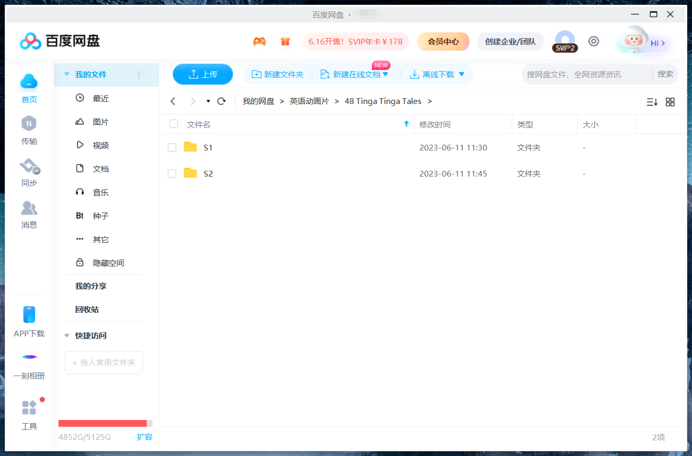Check the S2 folder checkbox
The height and width of the screenshot is (456, 692).
point(172,173)
